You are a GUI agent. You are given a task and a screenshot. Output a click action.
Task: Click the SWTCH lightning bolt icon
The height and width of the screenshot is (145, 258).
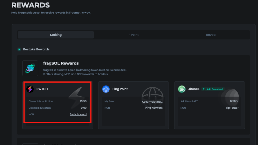(x=30, y=89)
